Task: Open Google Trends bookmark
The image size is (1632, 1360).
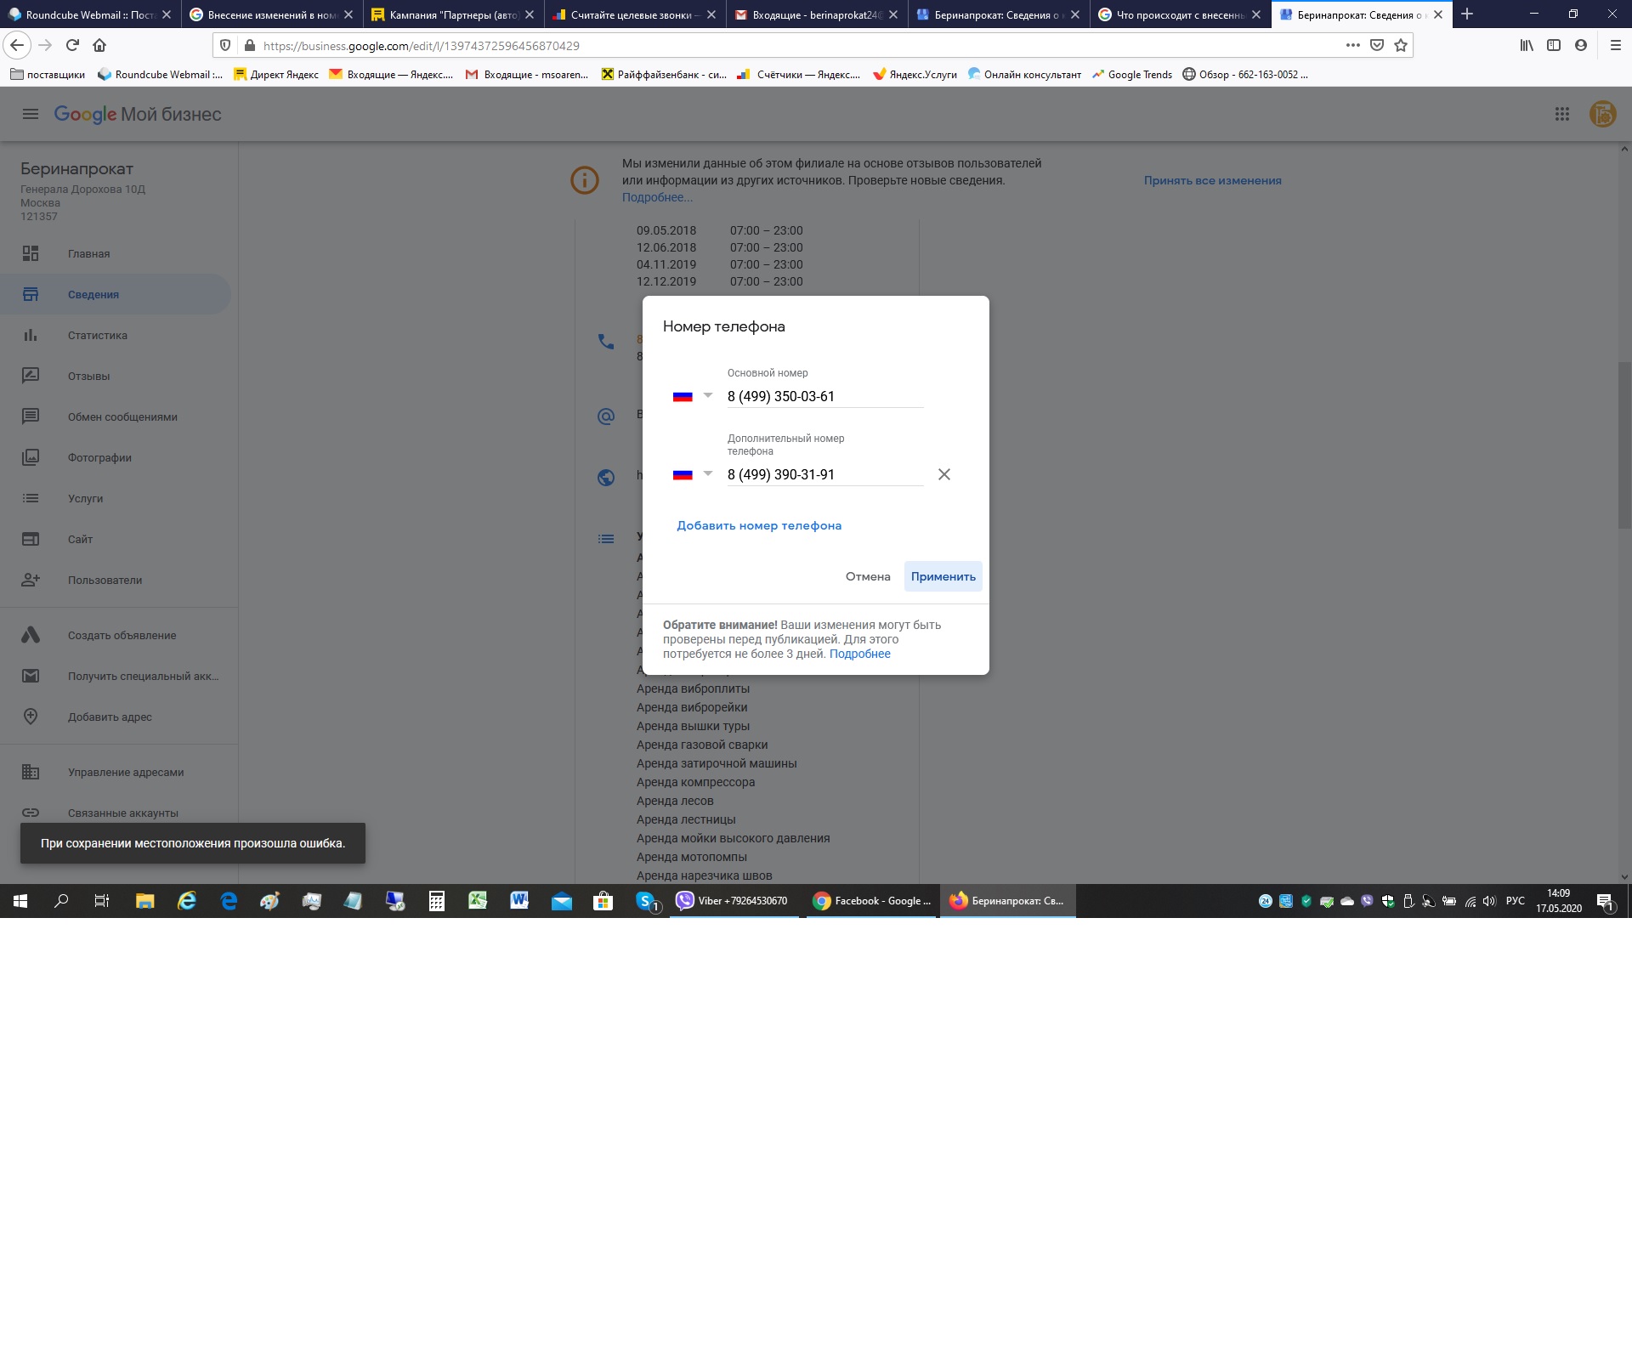Action: [1132, 74]
